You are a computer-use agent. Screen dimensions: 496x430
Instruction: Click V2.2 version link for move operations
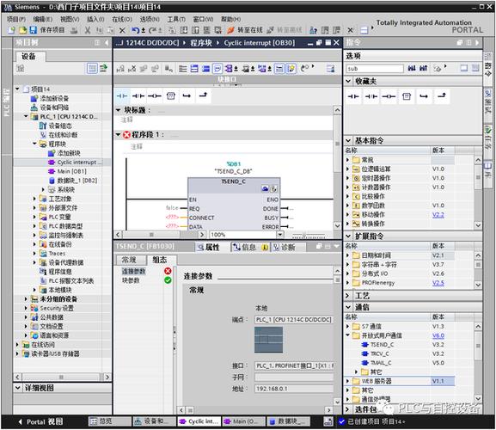(438, 215)
